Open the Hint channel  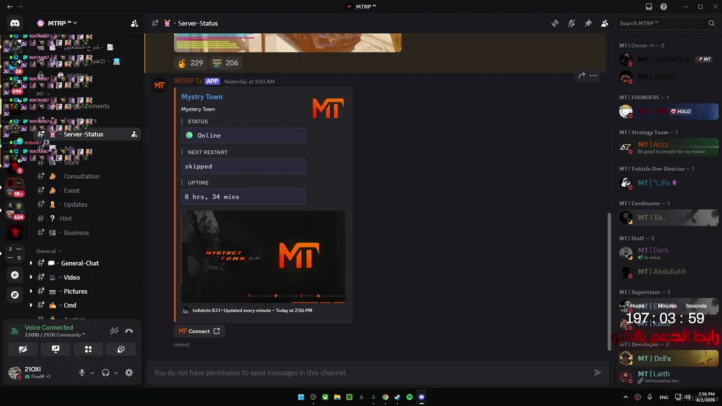pyautogui.click(x=65, y=219)
